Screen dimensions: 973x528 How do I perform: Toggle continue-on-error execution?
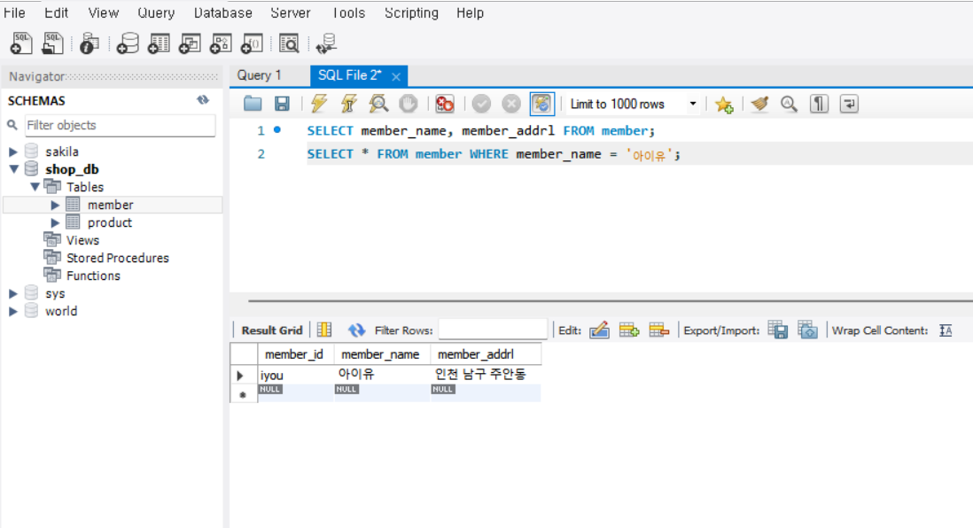(445, 104)
